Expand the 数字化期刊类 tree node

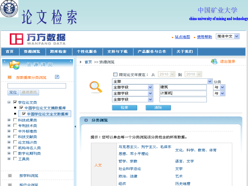(9, 153)
